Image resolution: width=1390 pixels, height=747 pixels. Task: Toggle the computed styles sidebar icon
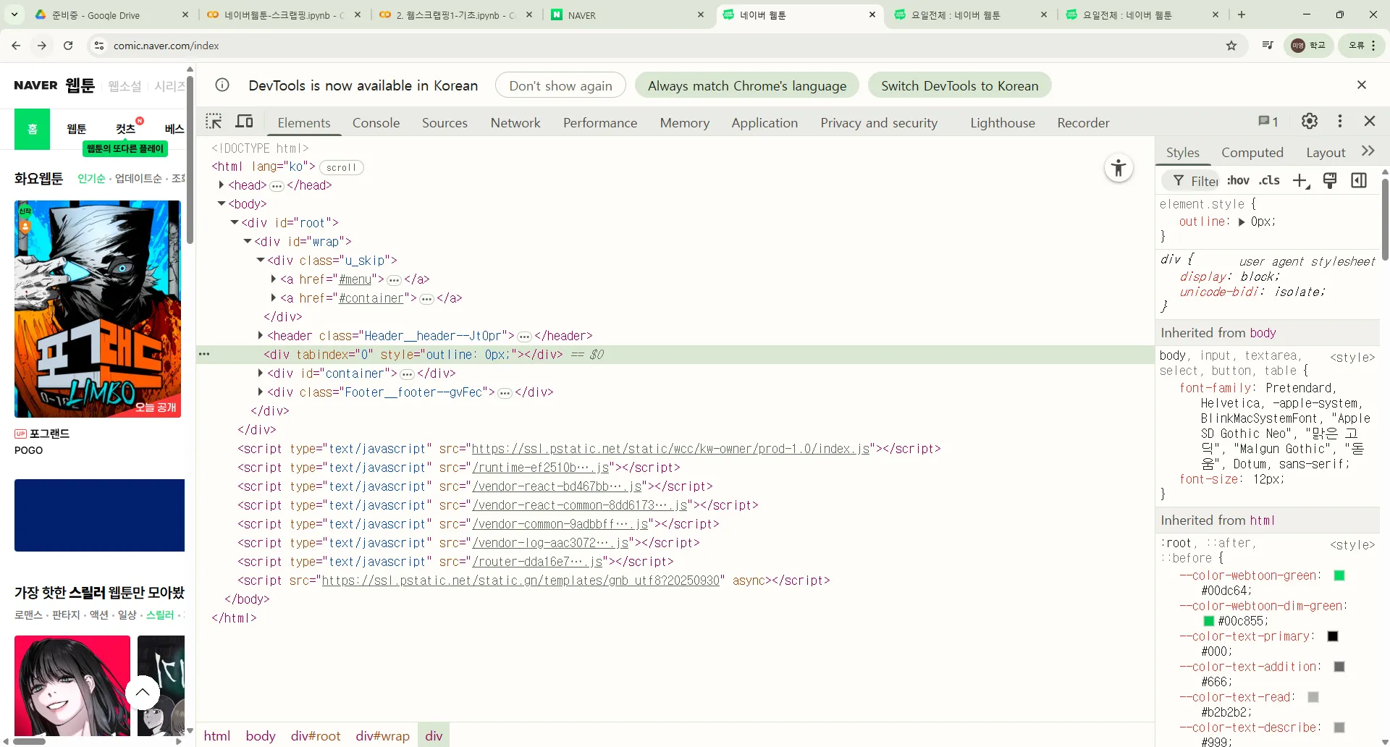click(1359, 181)
